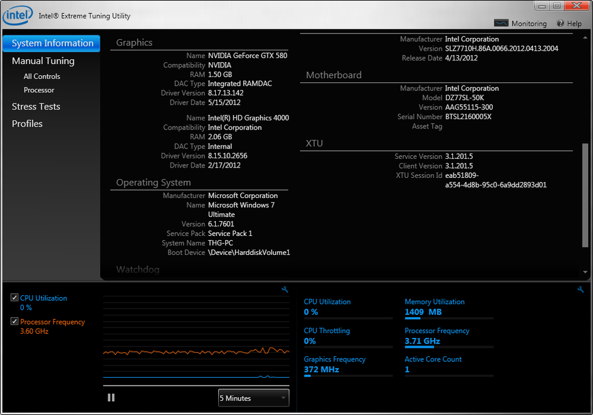Click the system information scrollbar thumb

click(585, 195)
